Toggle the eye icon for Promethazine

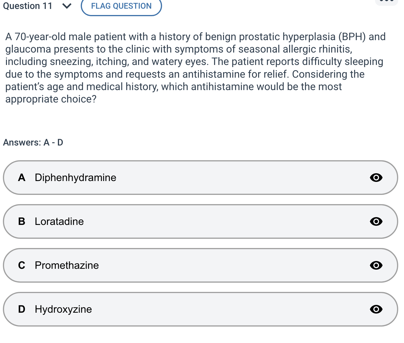coord(376,265)
